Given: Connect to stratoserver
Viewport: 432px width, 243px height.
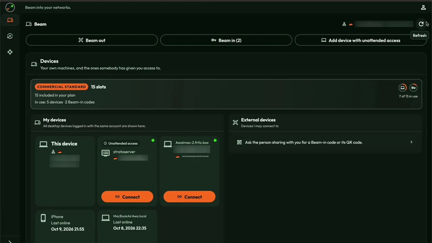Looking at the screenshot, I should pos(127,197).
